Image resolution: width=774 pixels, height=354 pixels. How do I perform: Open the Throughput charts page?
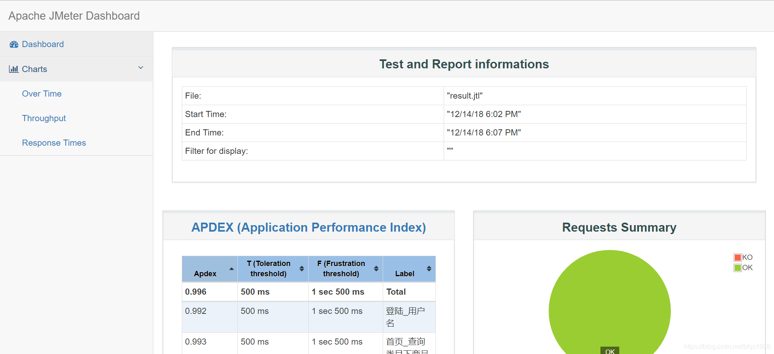pos(44,118)
